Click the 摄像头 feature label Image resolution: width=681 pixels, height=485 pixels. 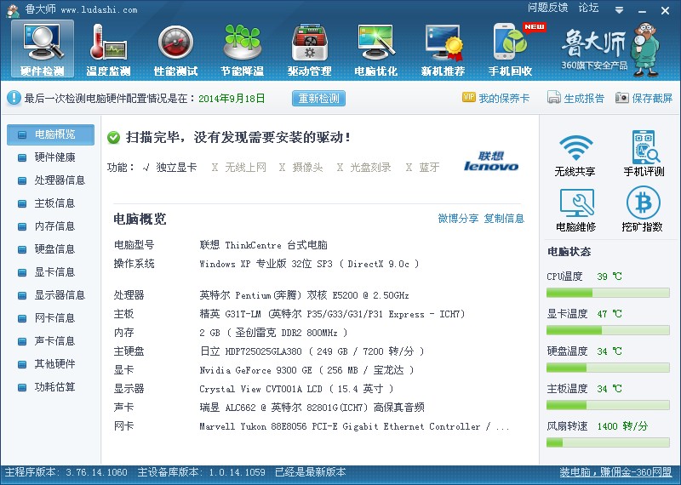pyautogui.click(x=307, y=167)
